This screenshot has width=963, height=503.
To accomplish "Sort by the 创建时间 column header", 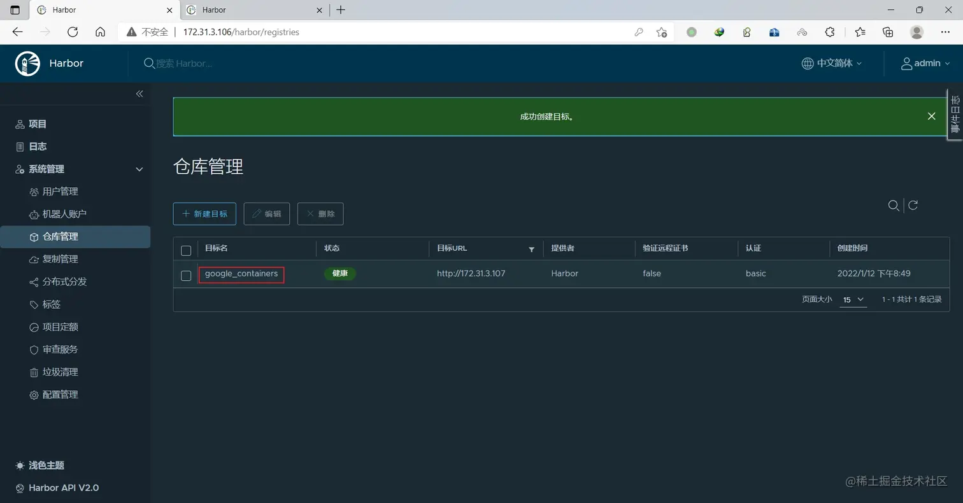I will [x=852, y=248].
